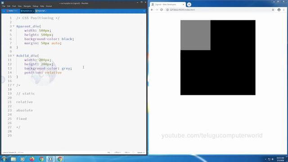Screen dimensions: 288x162
Task: Collapse the #child_div rule fold arrow
Action: pyautogui.click(x=13, y=55)
